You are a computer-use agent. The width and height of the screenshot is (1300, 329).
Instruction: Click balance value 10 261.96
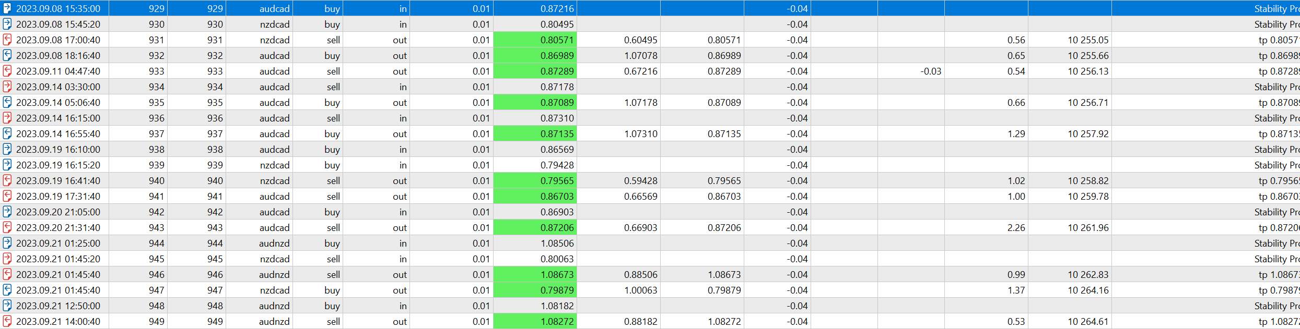1088,228
